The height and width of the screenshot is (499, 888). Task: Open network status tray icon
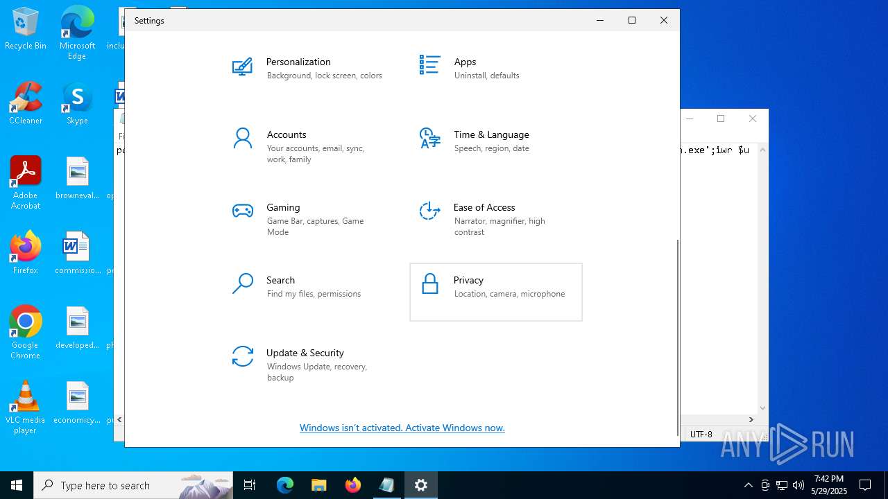click(782, 485)
